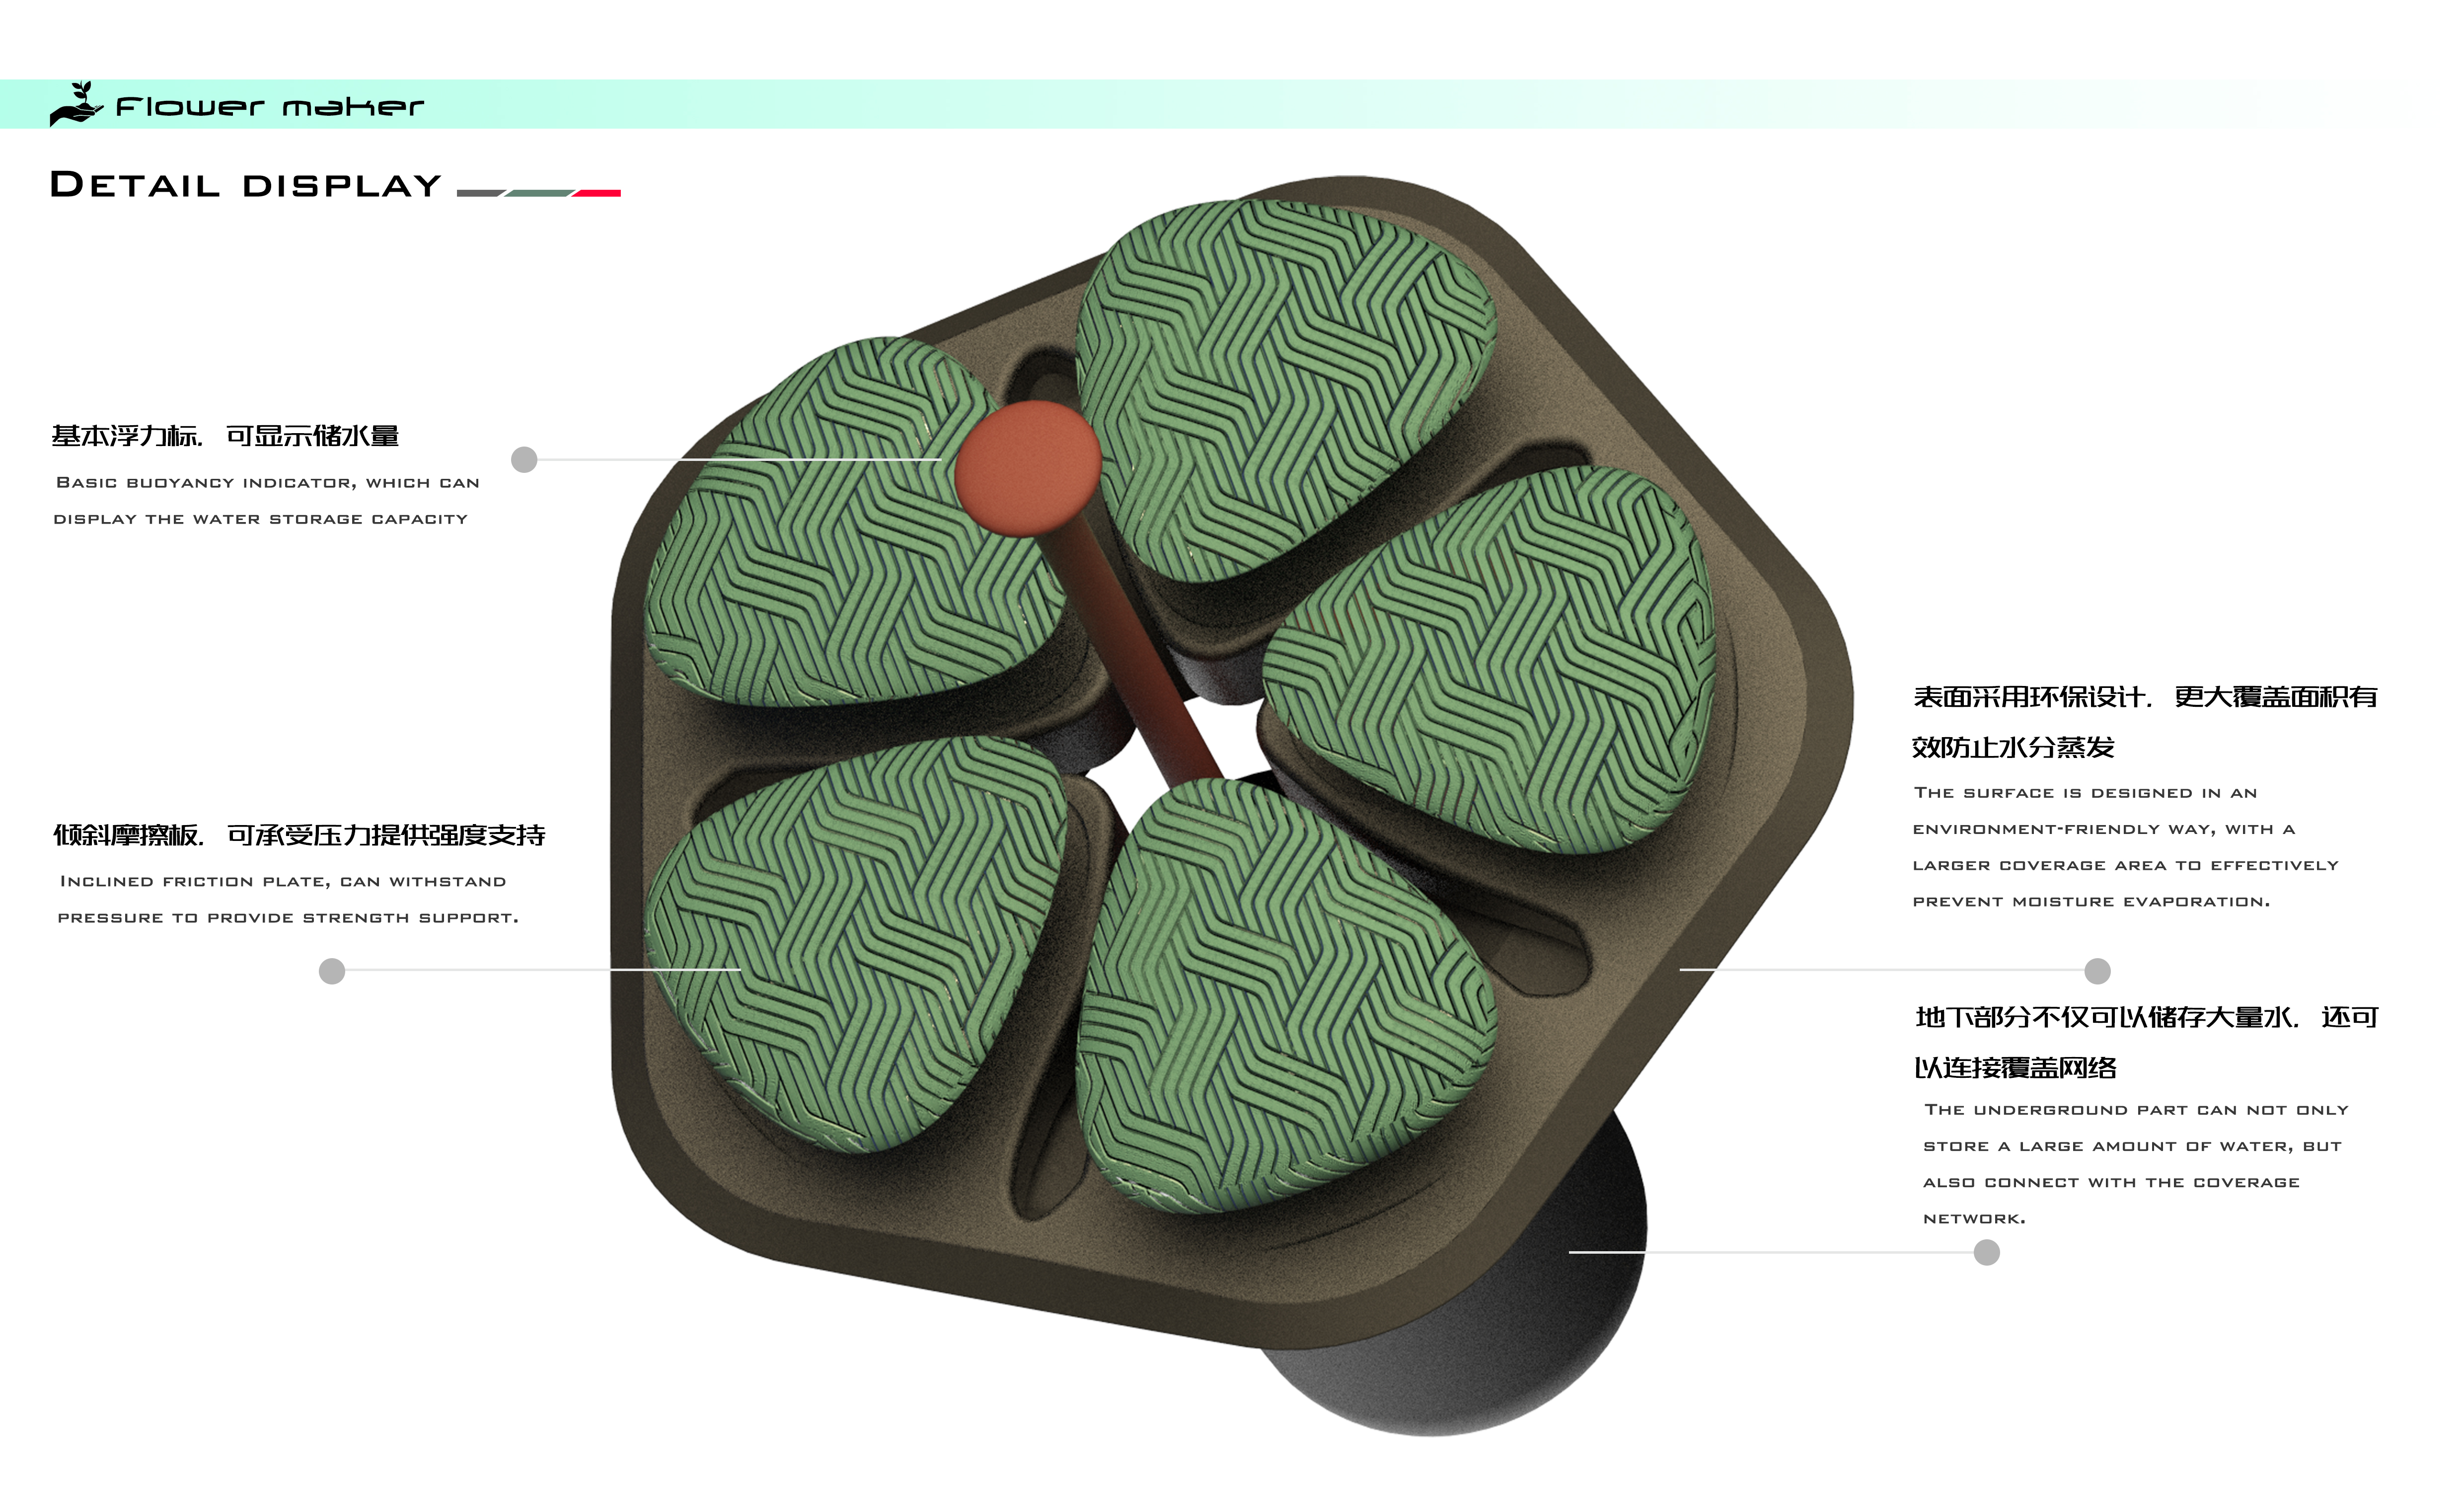Click the DETAIL DISPLAY heading
Screen dimensions: 2464x1512
245,185
